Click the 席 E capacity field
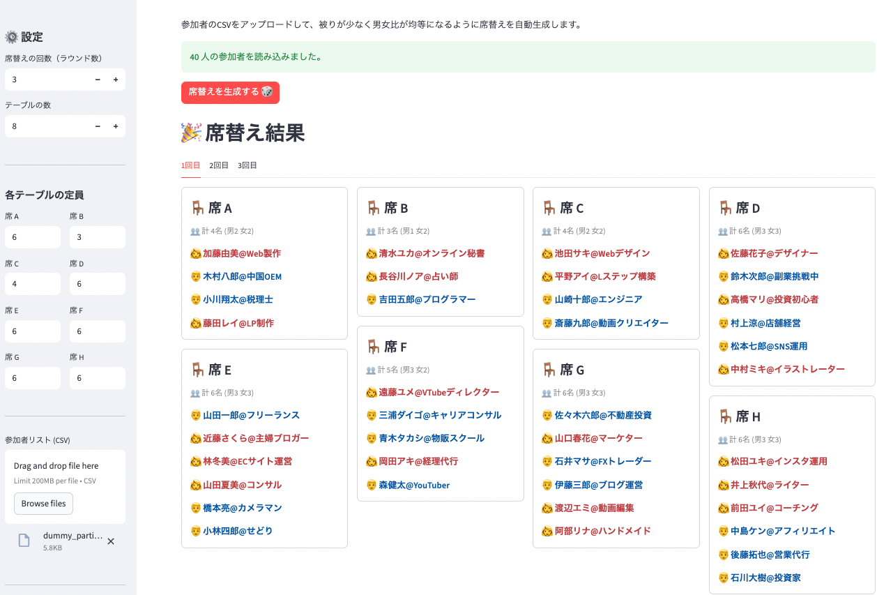The image size is (877, 595). (x=33, y=331)
